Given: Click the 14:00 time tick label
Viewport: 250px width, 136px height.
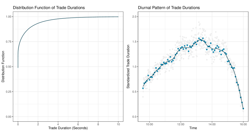Looking at the screenshot, I should click(x=212, y=124).
